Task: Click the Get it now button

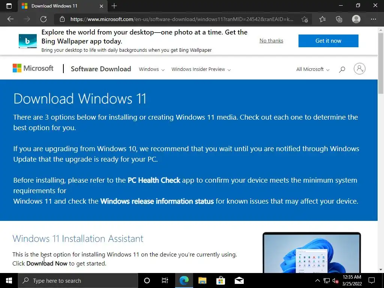Action: 328,40
